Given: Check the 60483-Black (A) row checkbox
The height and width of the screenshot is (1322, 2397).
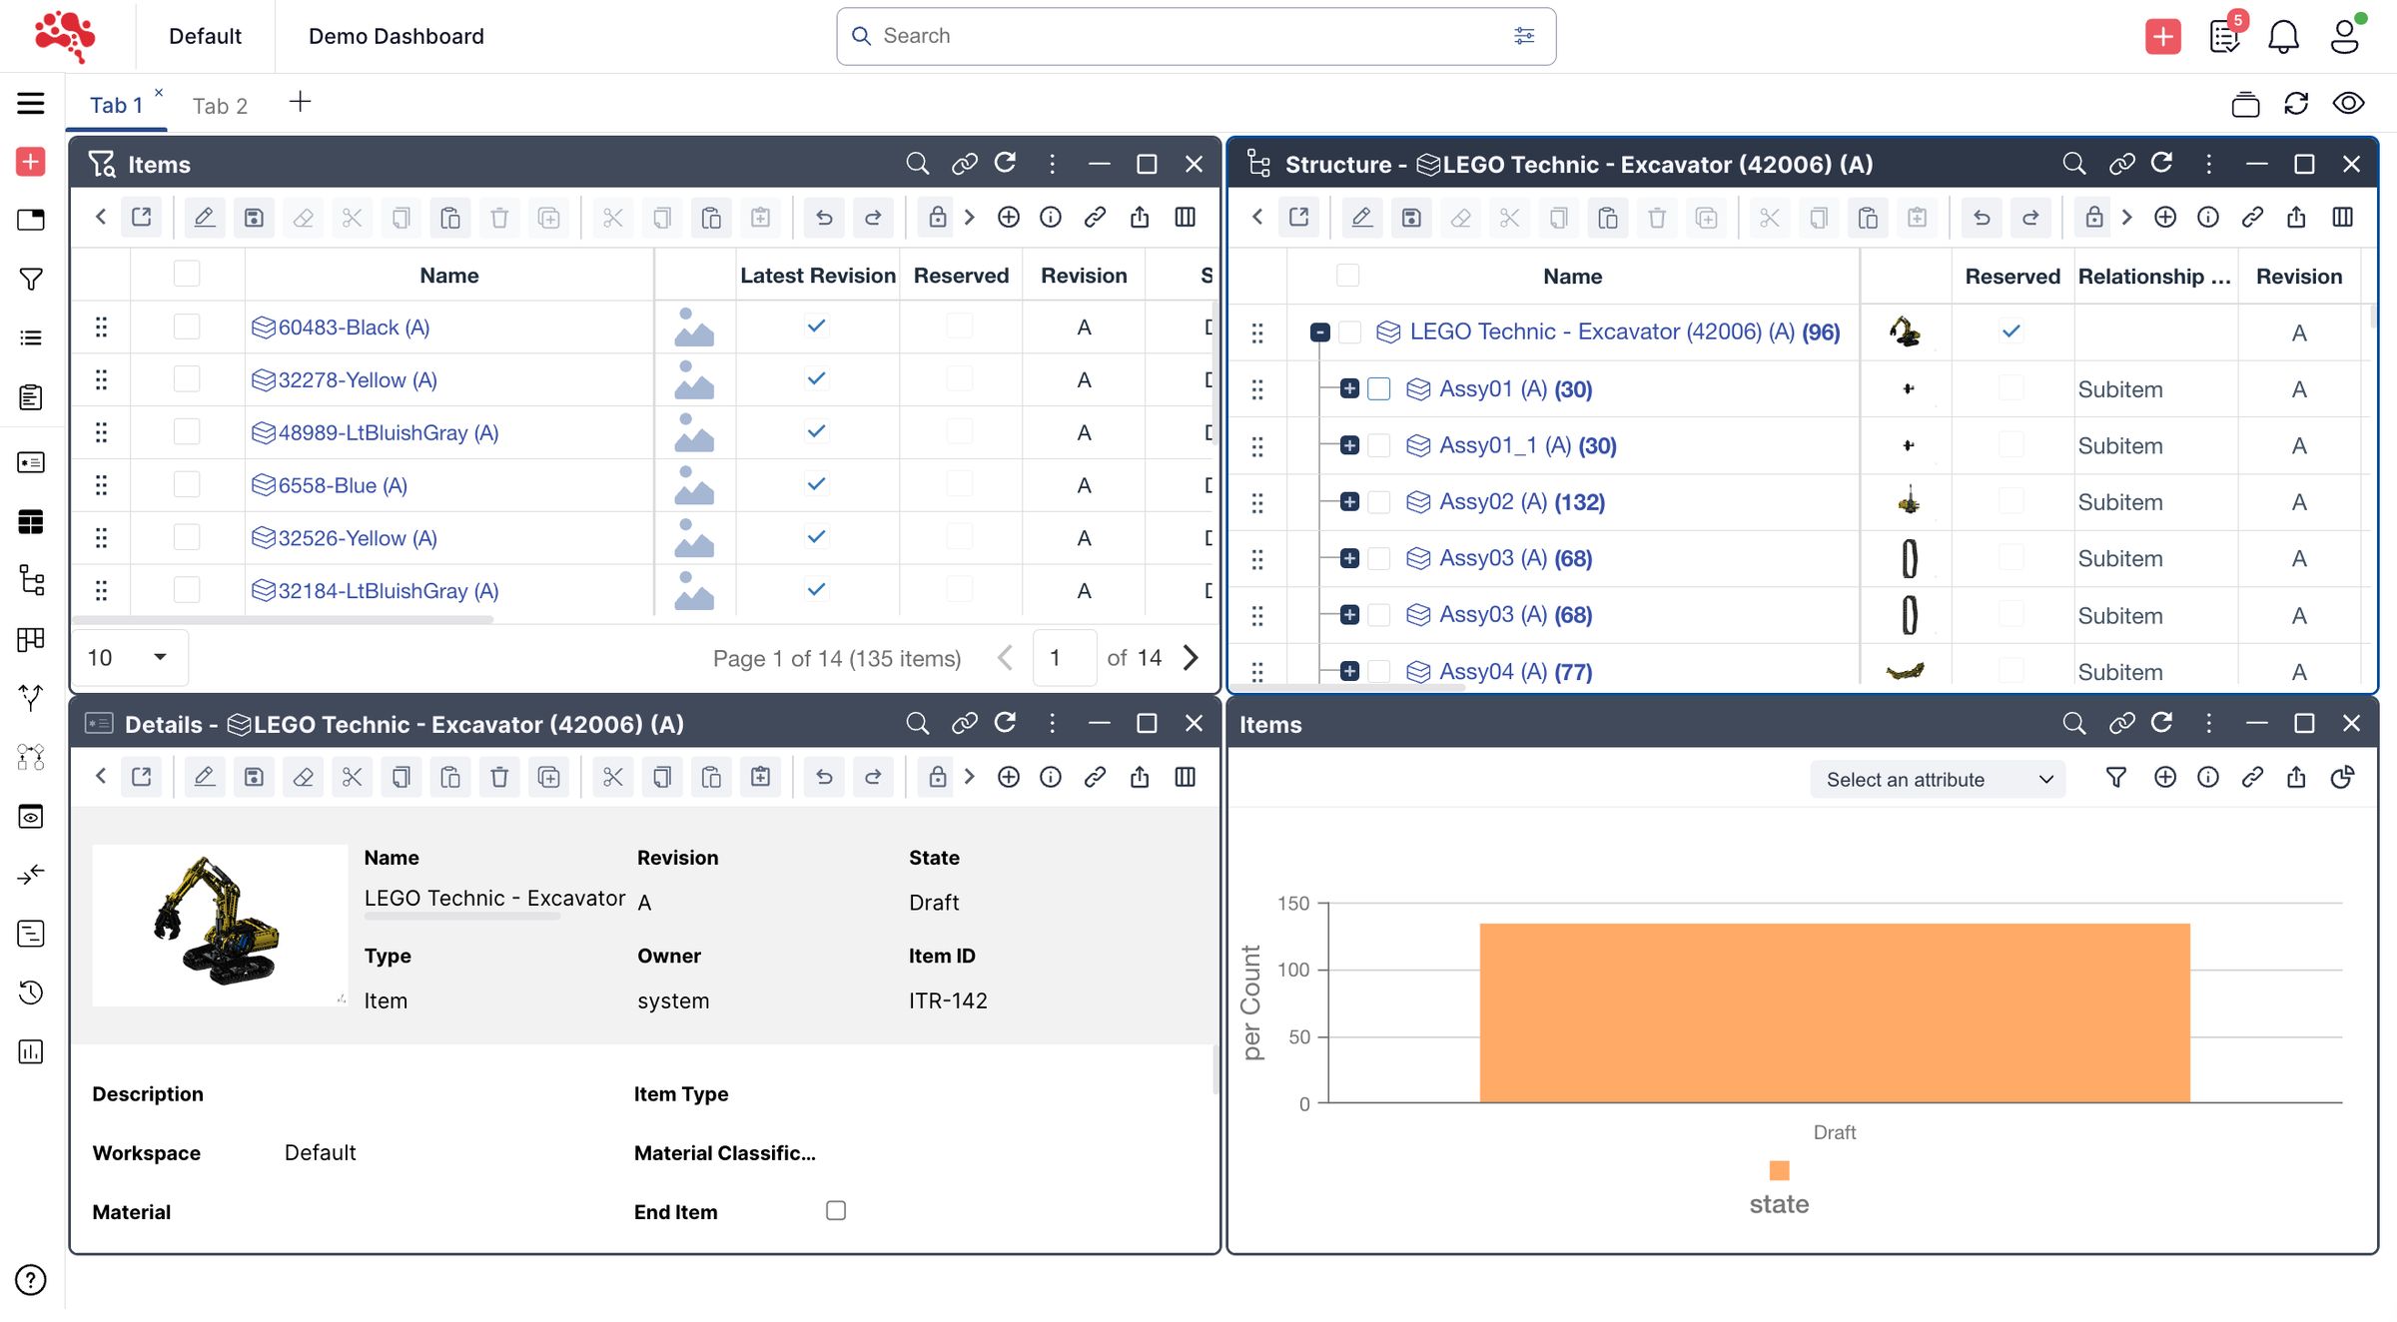Looking at the screenshot, I should tap(187, 328).
